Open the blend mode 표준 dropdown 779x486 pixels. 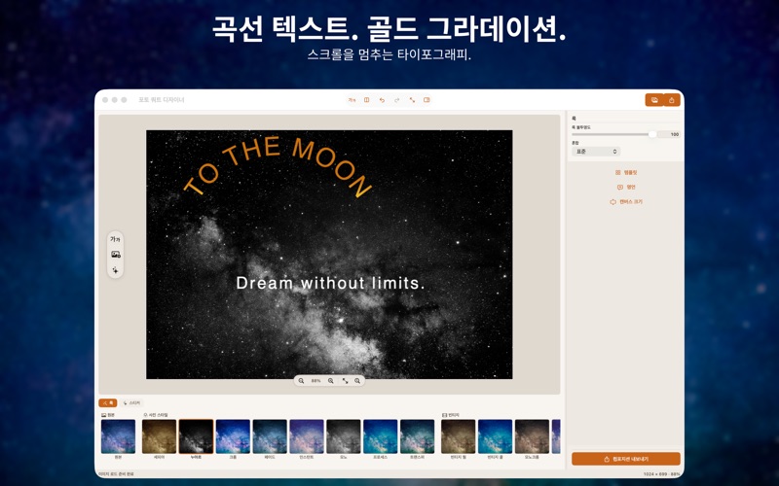point(596,152)
